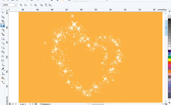171x105 pixels.
Task: Click Zoom to Page icon
Action: (41, 5)
